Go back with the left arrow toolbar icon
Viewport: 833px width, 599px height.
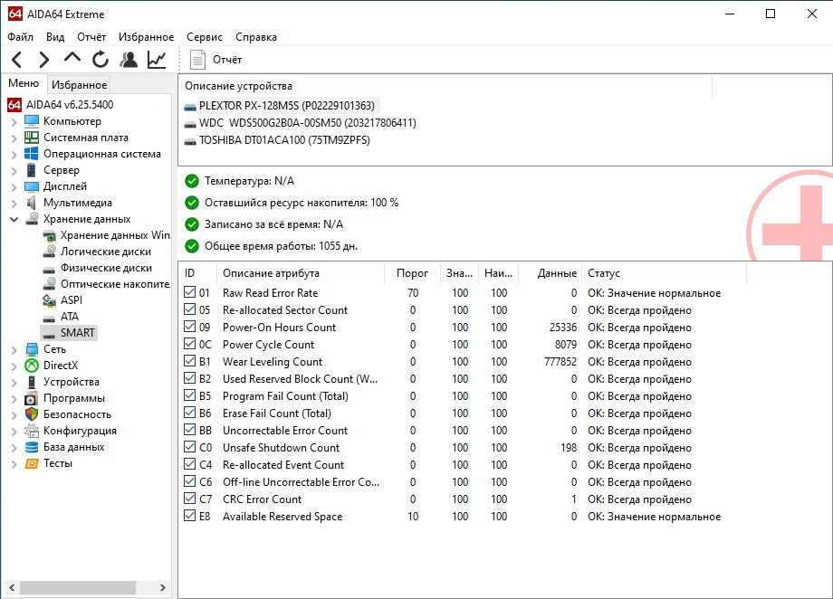(17, 60)
